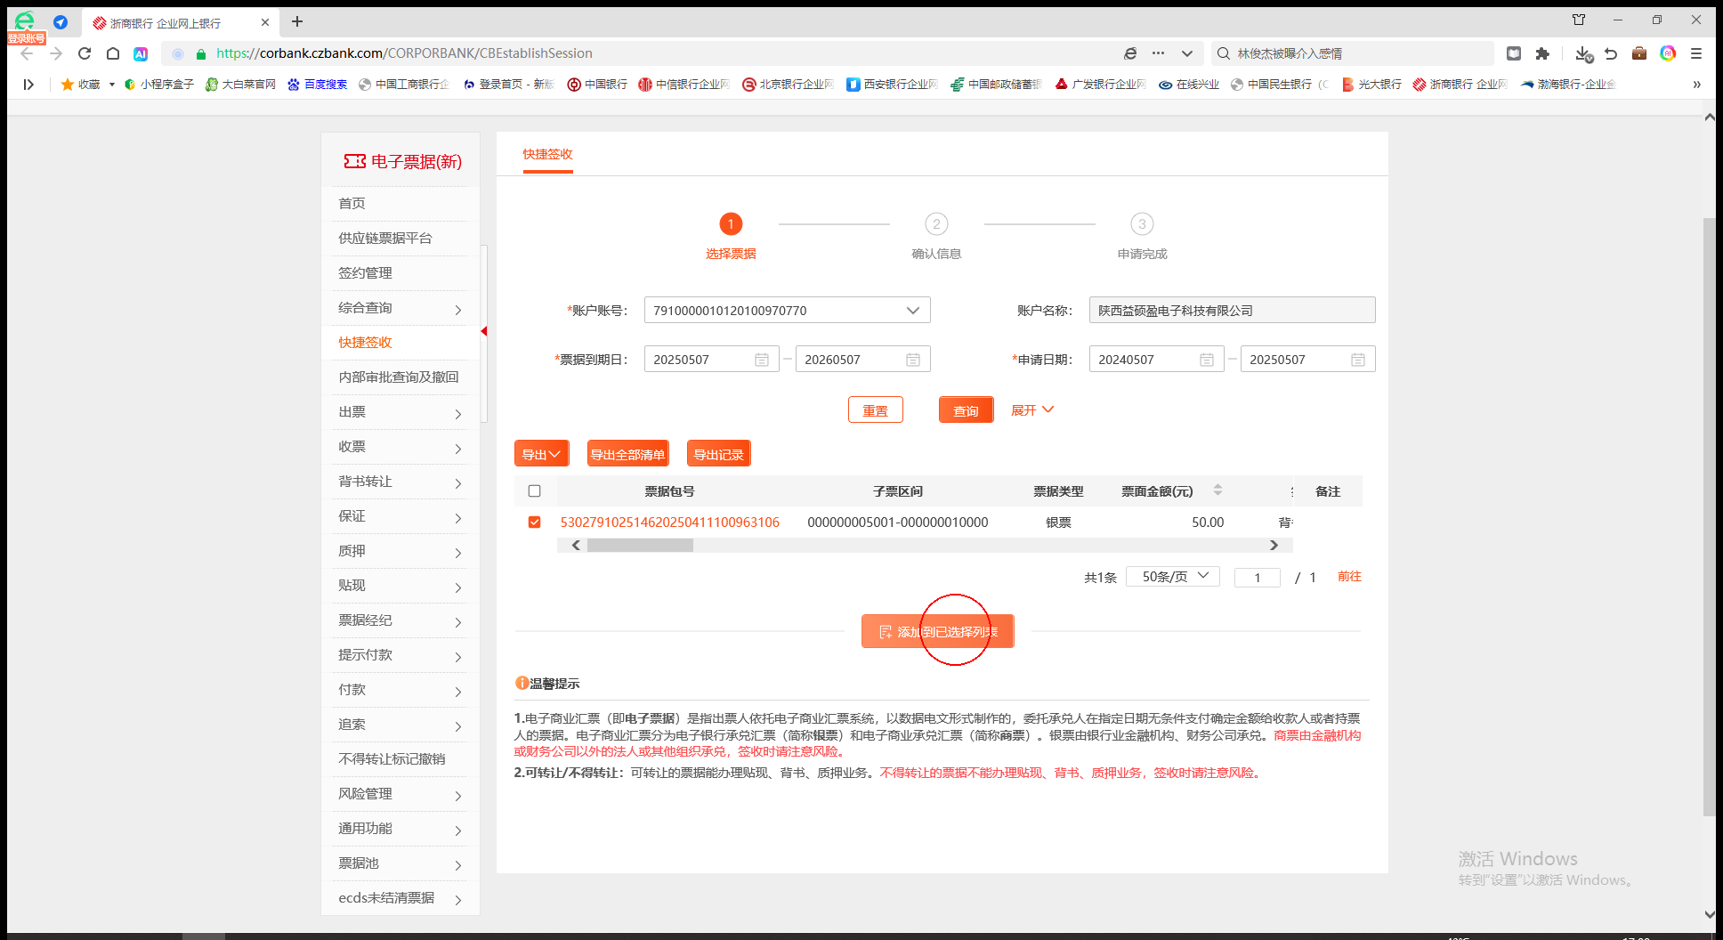Image resolution: width=1723 pixels, height=940 pixels.
Task: Open calendar for application end date 20250507
Action: (x=1358, y=360)
